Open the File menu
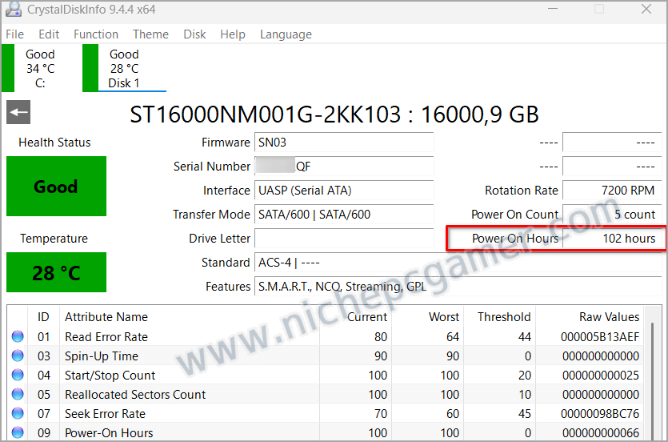668x442 pixels. point(15,34)
